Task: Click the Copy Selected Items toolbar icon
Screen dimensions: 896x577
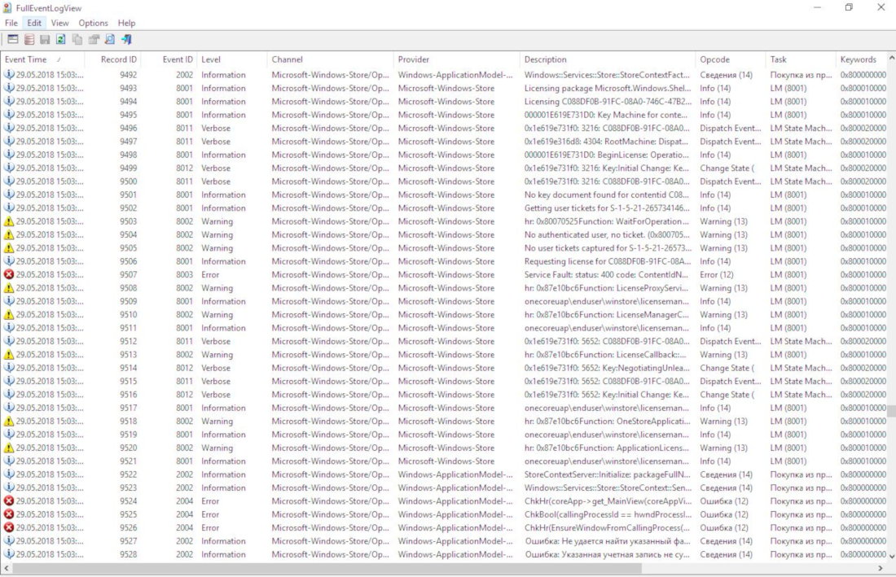Action: (77, 39)
